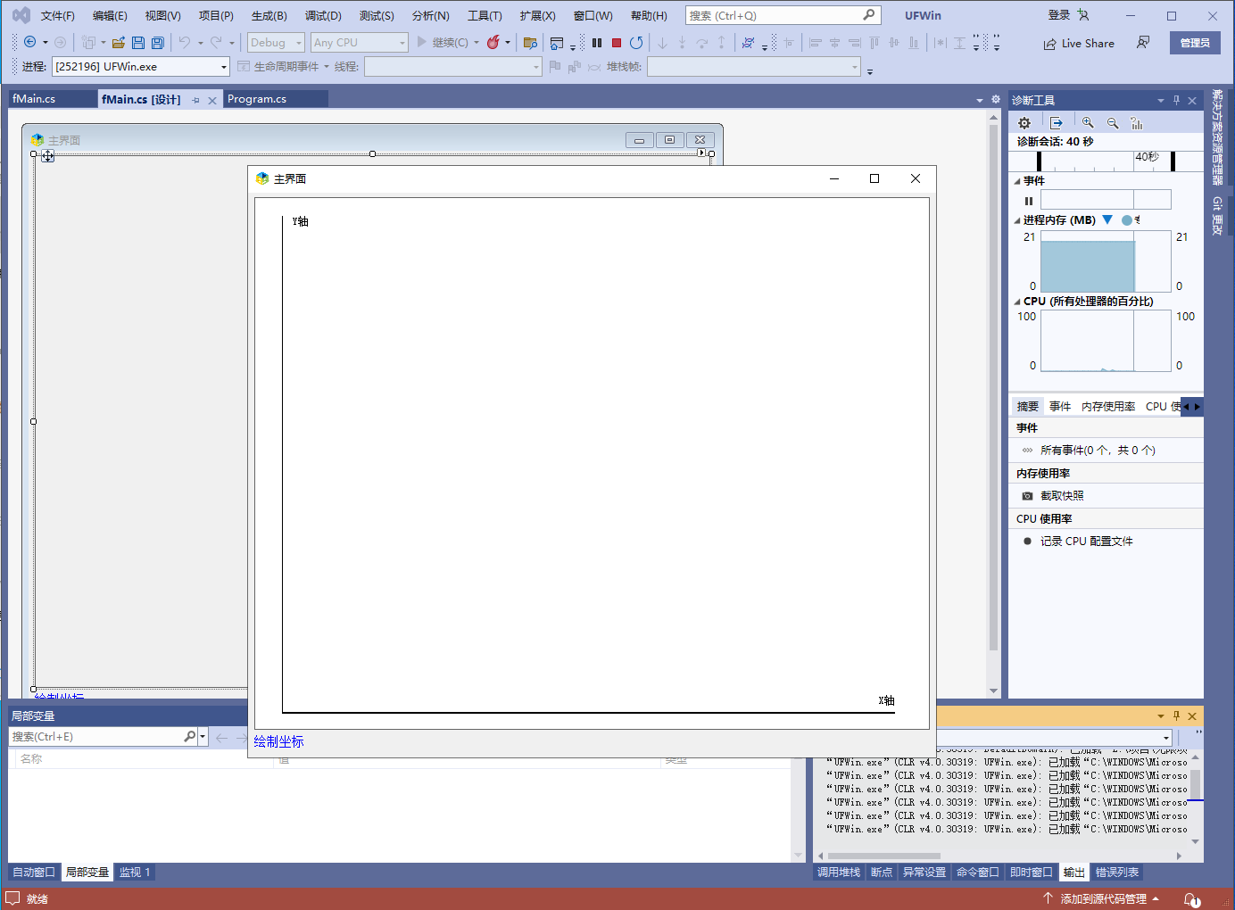The height and width of the screenshot is (910, 1235).
Task: Open the 线程 thread dropdown
Action: pyautogui.click(x=453, y=67)
